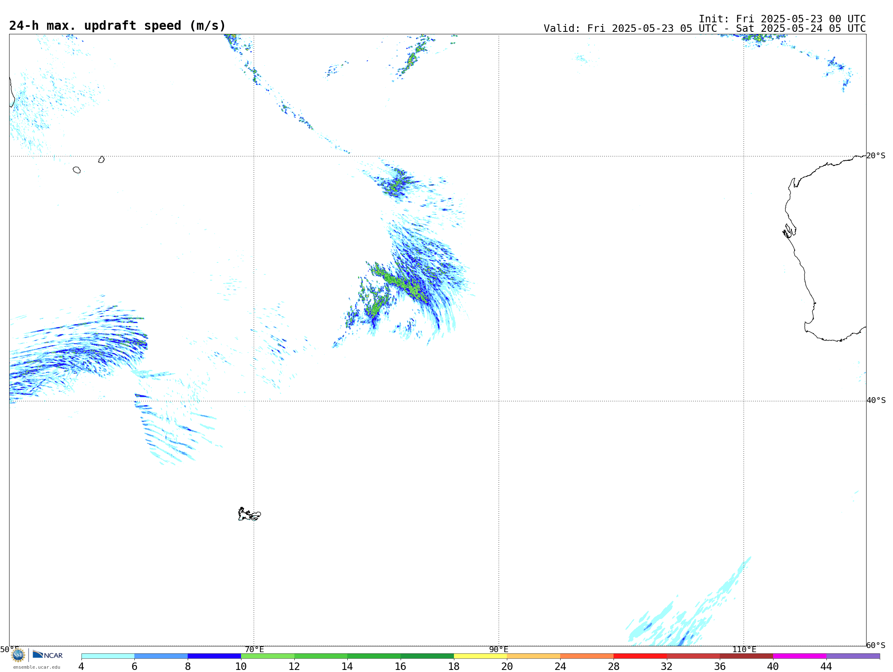Click the 60°S latitude label
The width and height of the screenshot is (893, 672).
click(876, 645)
